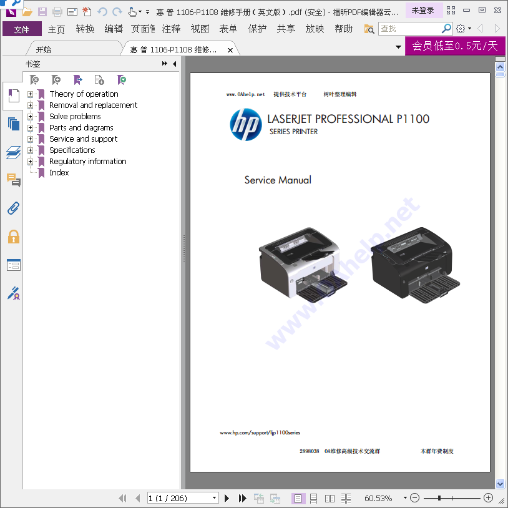Expand Removal and replacement bookmark
508x508 pixels.
(30, 105)
